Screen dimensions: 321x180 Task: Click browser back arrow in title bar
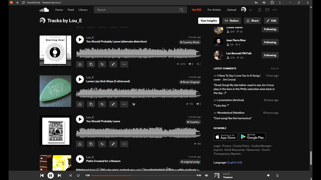click(x=18, y=2)
